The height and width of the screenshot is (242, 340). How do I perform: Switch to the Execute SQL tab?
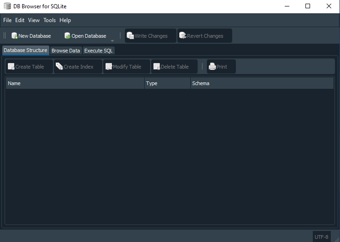click(x=99, y=51)
